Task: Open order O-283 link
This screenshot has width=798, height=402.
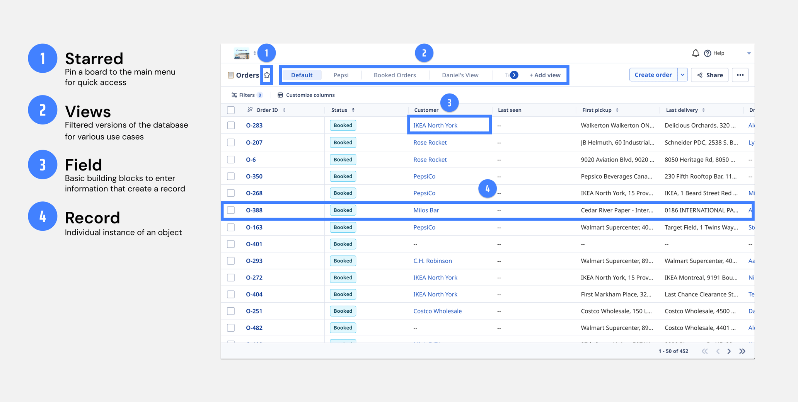Action: 254,125
